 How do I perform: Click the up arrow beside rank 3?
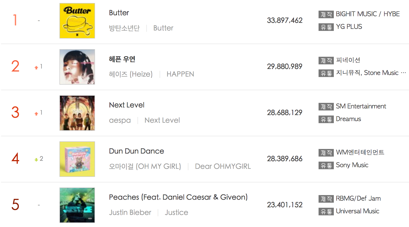[x=36, y=113]
